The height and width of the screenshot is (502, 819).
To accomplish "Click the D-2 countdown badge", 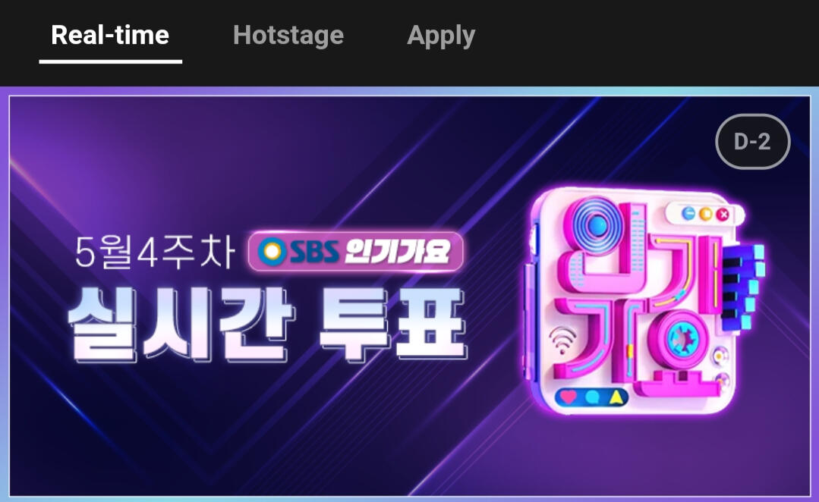I will pos(752,141).
